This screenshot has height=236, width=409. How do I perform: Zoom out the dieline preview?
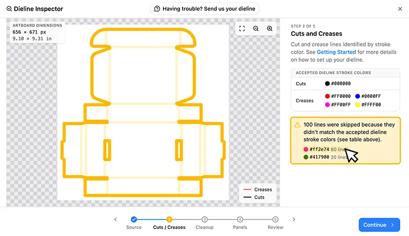click(x=256, y=29)
